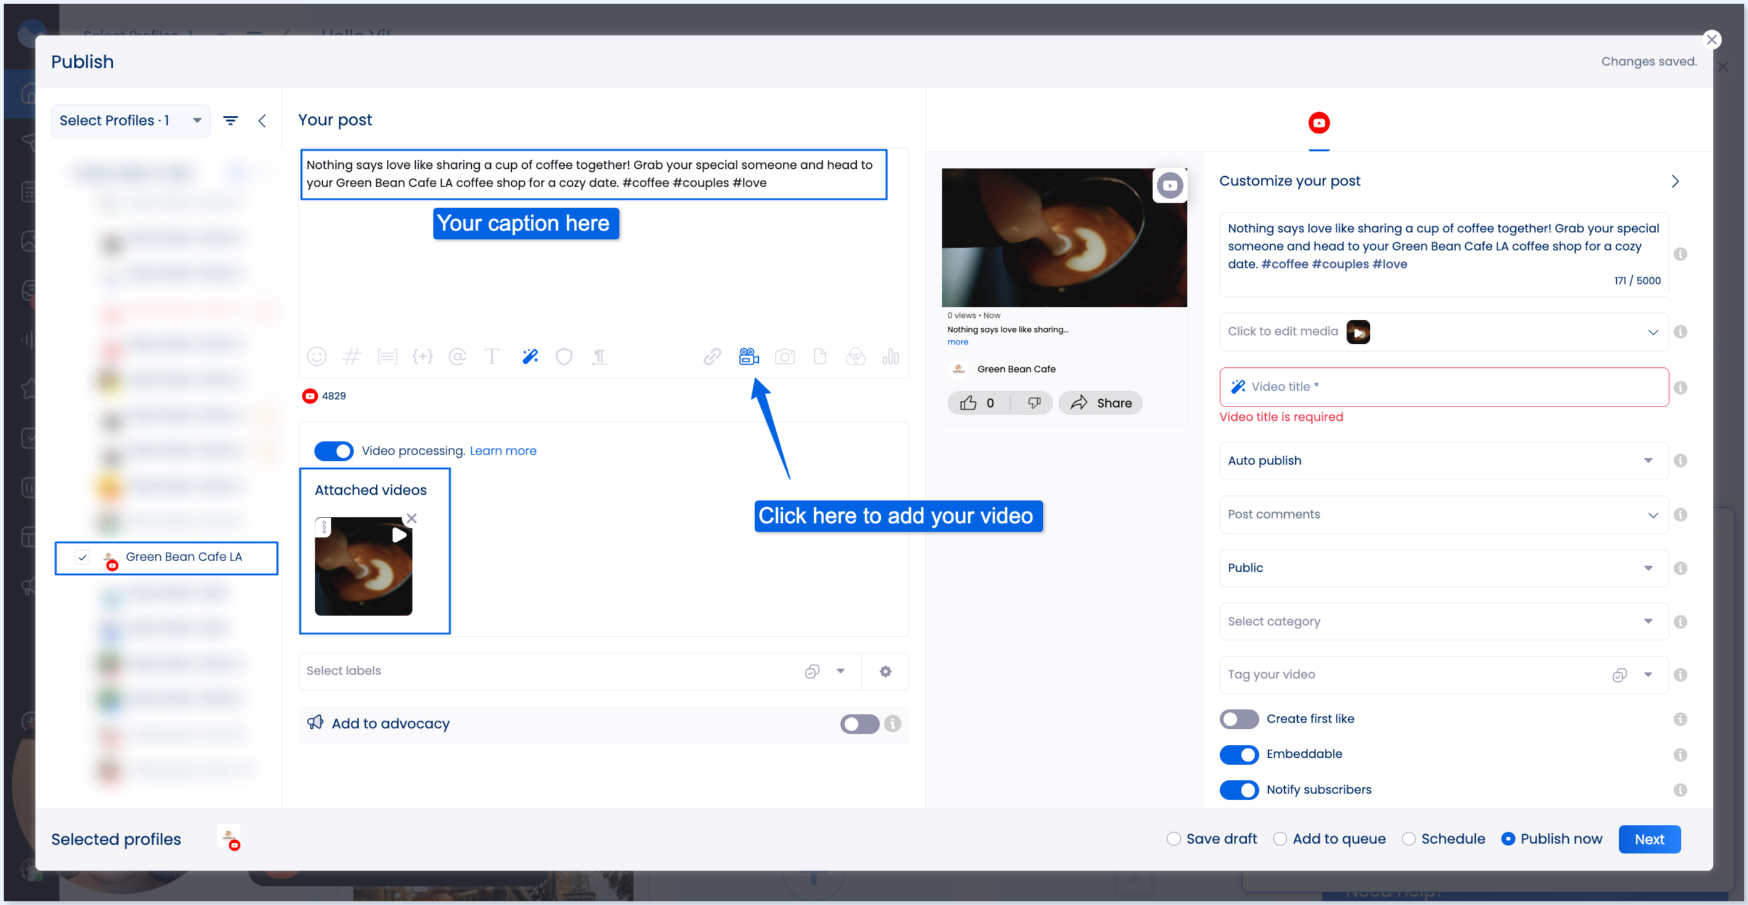This screenshot has height=905, width=1748.
Task: Click the info icon beside Public dropdown
Action: [1680, 568]
